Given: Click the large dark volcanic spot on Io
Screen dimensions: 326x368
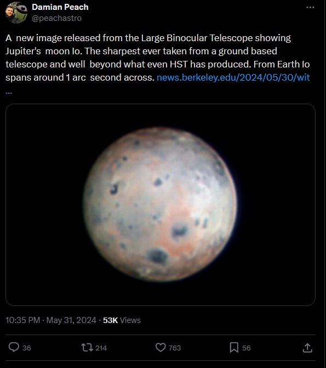Looking at the screenshot, I should (x=157, y=256).
